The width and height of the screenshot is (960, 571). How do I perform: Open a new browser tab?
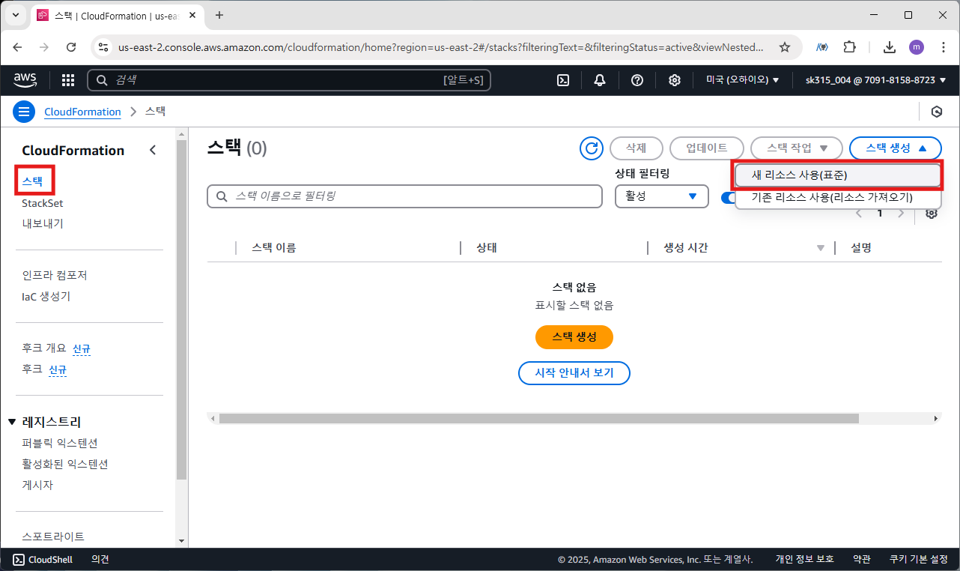click(x=219, y=15)
